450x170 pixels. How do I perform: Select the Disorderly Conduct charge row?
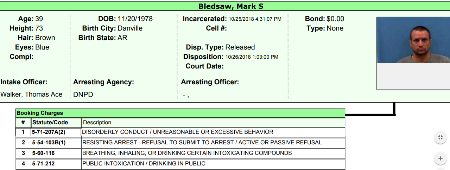point(177,132)
